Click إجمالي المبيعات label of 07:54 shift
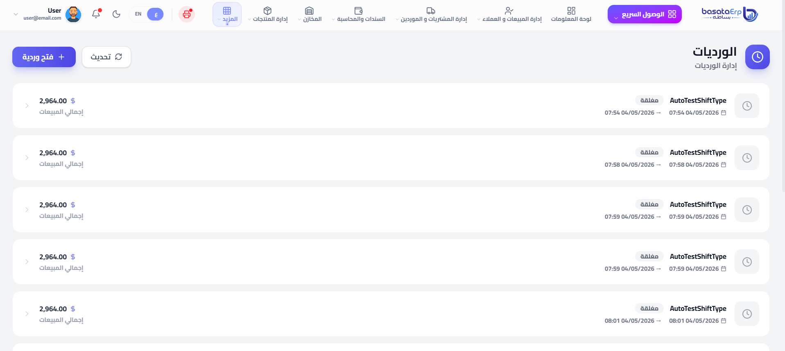The width and height of the screenshot is (785, 351). pyautogui.click(x=61, y=112)
